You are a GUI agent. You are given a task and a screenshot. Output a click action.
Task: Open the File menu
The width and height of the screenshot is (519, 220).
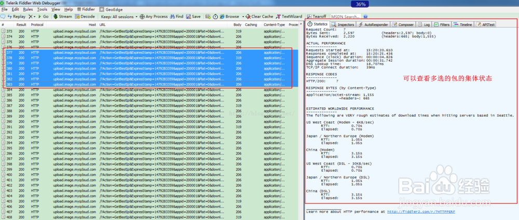pyautogui.click(x=4, y=9)
